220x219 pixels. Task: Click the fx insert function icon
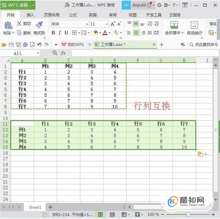63,53
